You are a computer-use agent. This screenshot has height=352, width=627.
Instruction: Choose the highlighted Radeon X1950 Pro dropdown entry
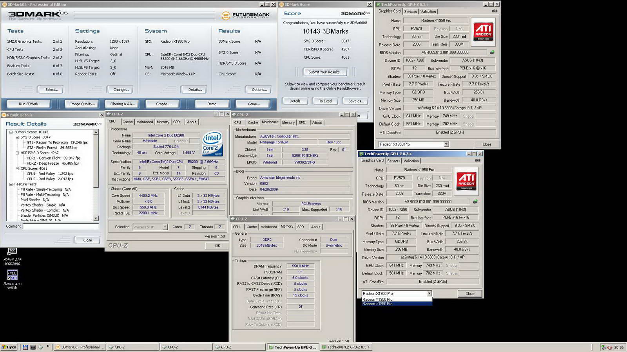pyautogui.click(x=397, y=304)
